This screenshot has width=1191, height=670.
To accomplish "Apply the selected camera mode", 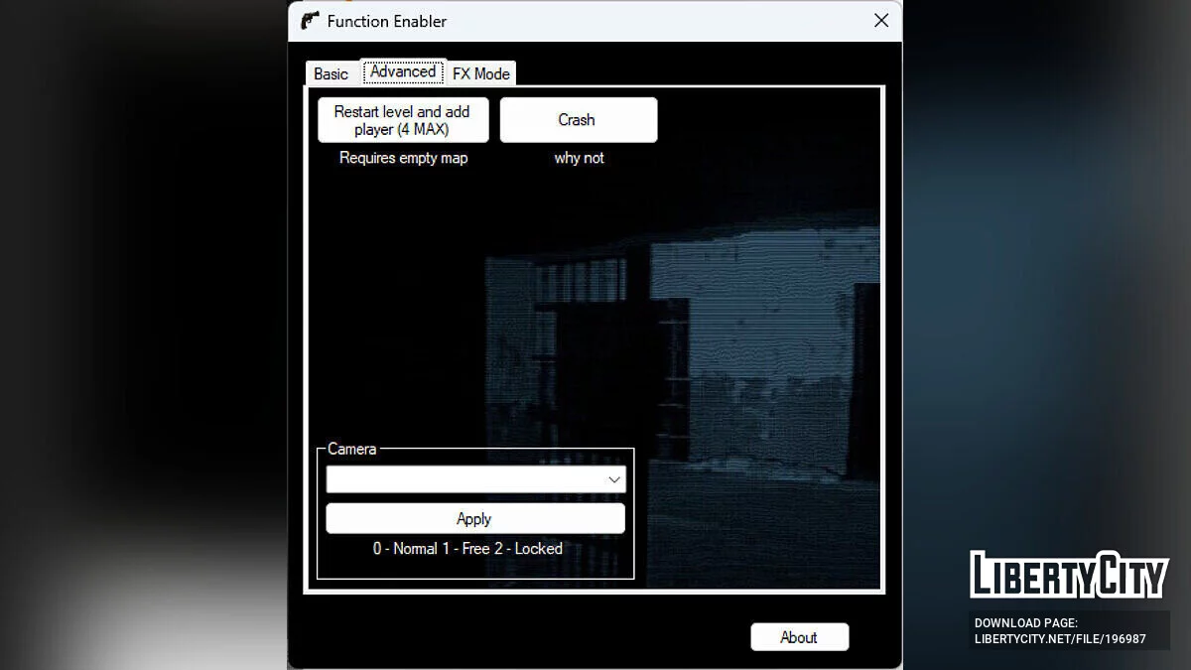I will click(474, 518).
